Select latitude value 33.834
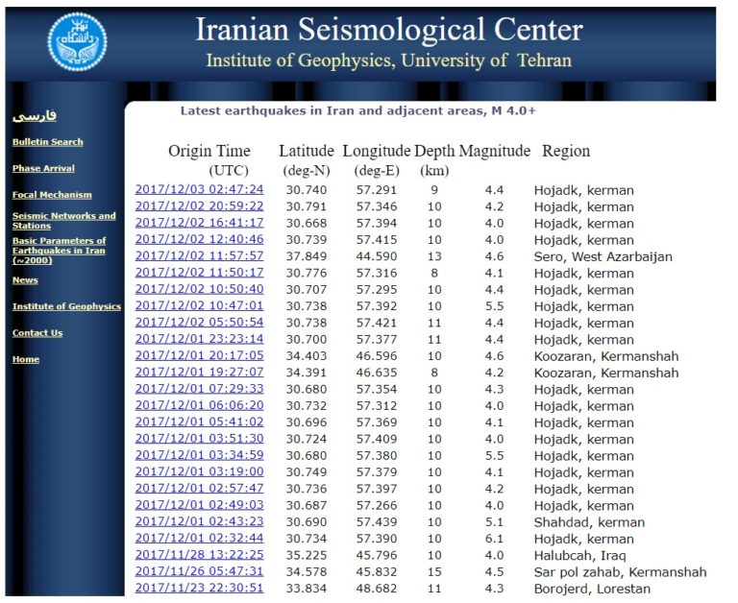 tap(307, 589)
